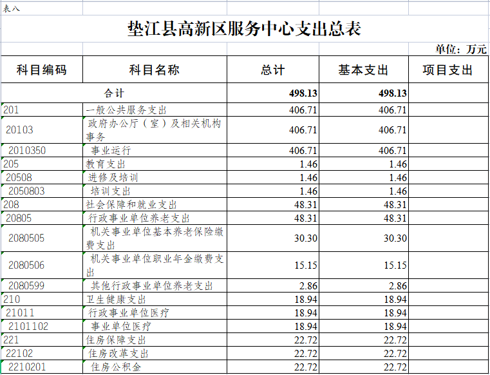Select 基本支出 value in 事业单位医疗 row
The height and width of the screenshot is (375, 490).
(364, 326)
